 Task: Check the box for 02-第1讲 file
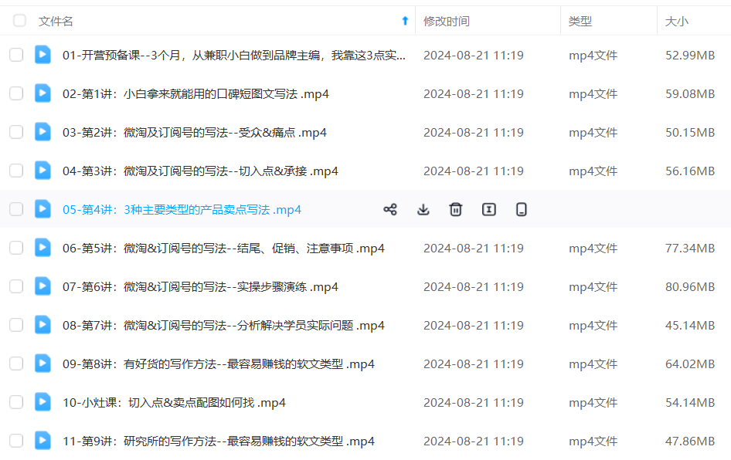pyautogui.click(x=16, y=93)
